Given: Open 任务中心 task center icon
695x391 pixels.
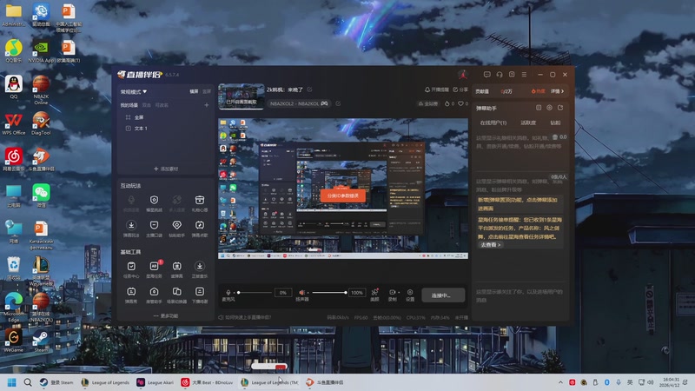Looking at the screenshot, I should [x=131, y=266].
